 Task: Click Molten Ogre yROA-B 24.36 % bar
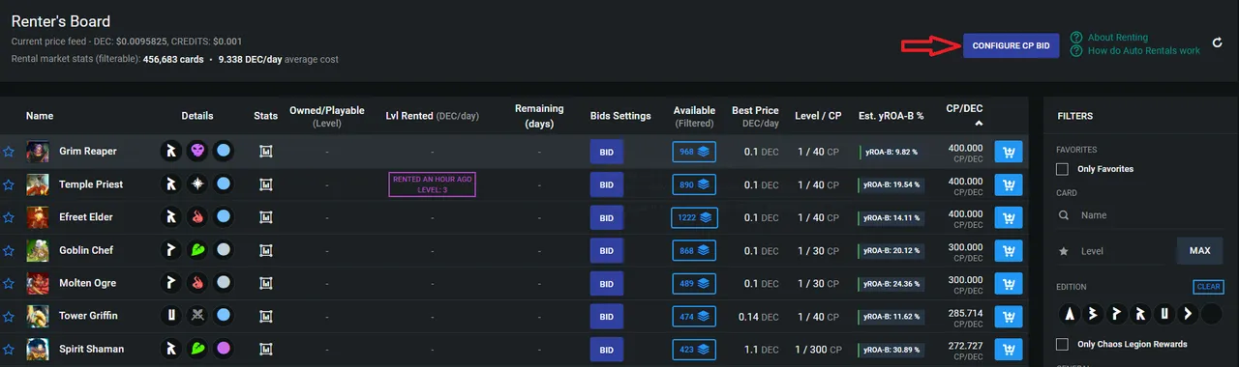click(891, 283)
